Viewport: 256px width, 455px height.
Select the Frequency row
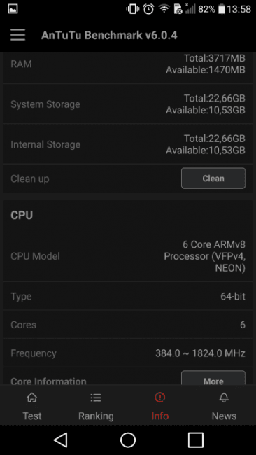(x=128, y=353)
